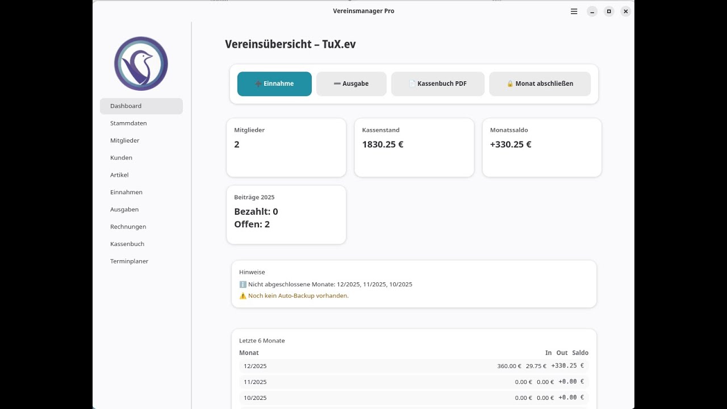Click the TuX.ev penguin logo
Image resolution: width=727 pixels, height=409 pixels.
pos(141,64)
